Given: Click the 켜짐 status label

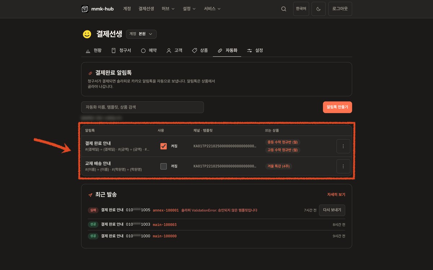Looking at the screenshot, I should click(x=174, y=146).
